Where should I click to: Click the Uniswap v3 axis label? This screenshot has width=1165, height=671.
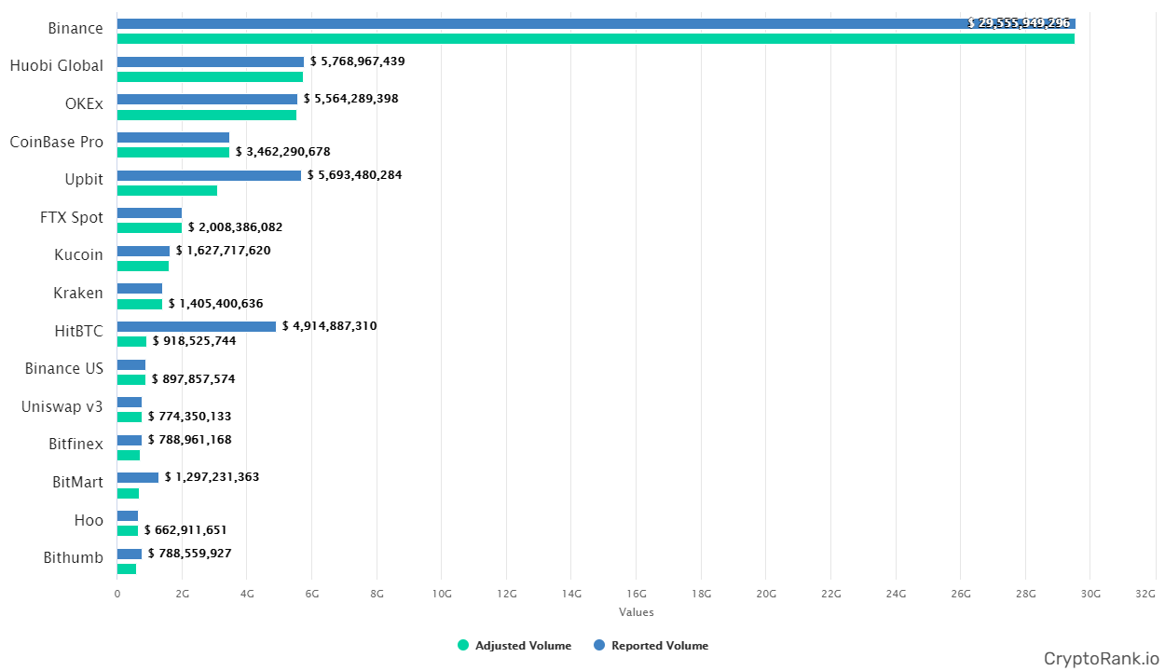click(62, 406)
